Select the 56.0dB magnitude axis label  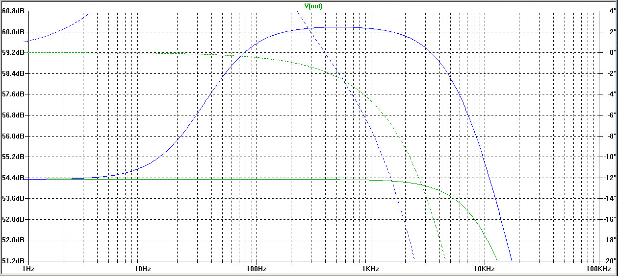(x=13, y=136)
